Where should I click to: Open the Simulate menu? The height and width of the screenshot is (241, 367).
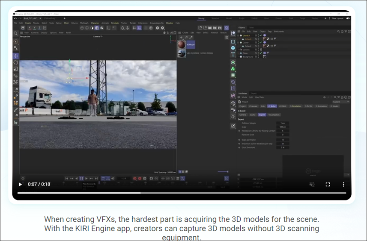tap(115, 23)
